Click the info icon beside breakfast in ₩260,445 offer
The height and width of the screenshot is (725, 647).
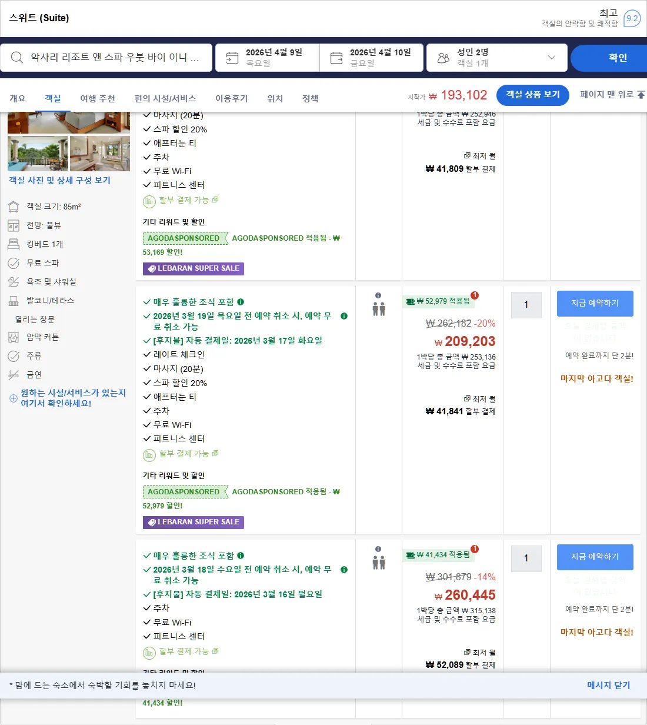coord(241,556)
